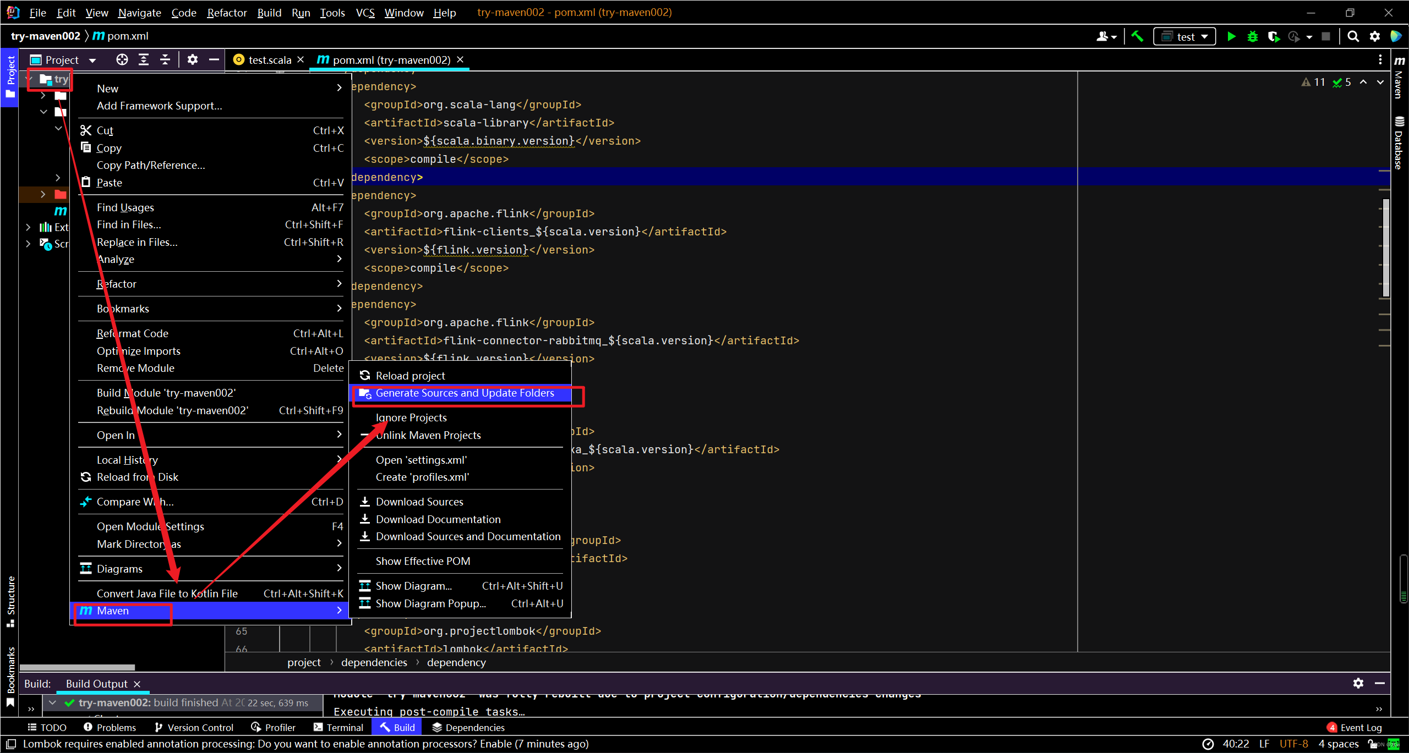The width and height of the screenshot is (1409, 753).
Task: Expand the Analyze submenu in the context menu
Action: tap(116, 259)
